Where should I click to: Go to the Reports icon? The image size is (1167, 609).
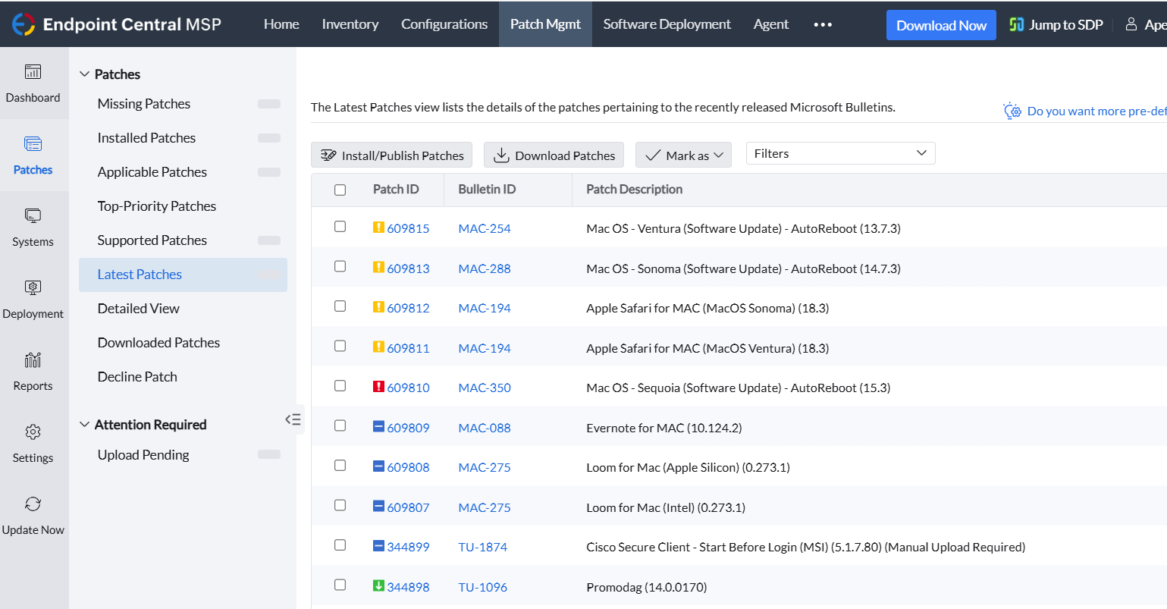[33, 360]
